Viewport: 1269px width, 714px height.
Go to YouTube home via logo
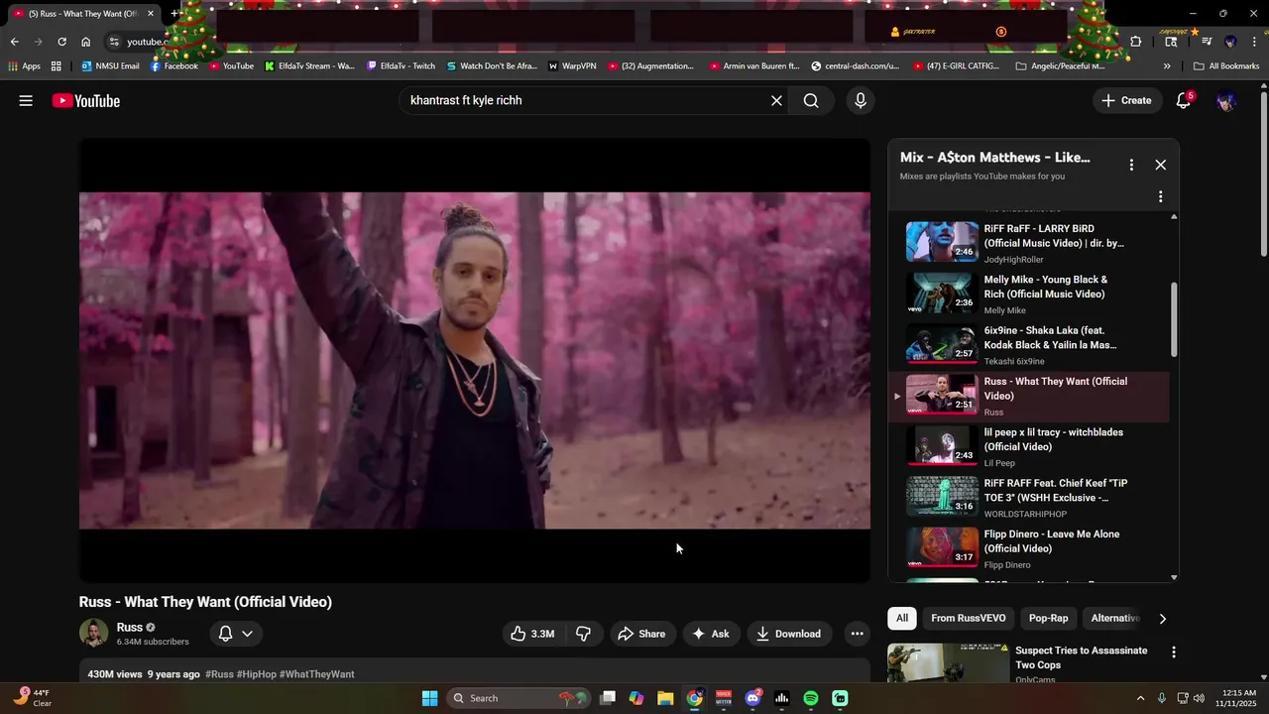pos(86,100)
